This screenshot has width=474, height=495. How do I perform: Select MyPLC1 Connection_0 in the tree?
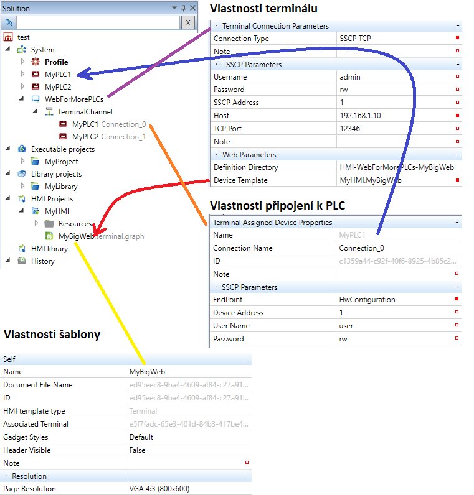point(108,124)
